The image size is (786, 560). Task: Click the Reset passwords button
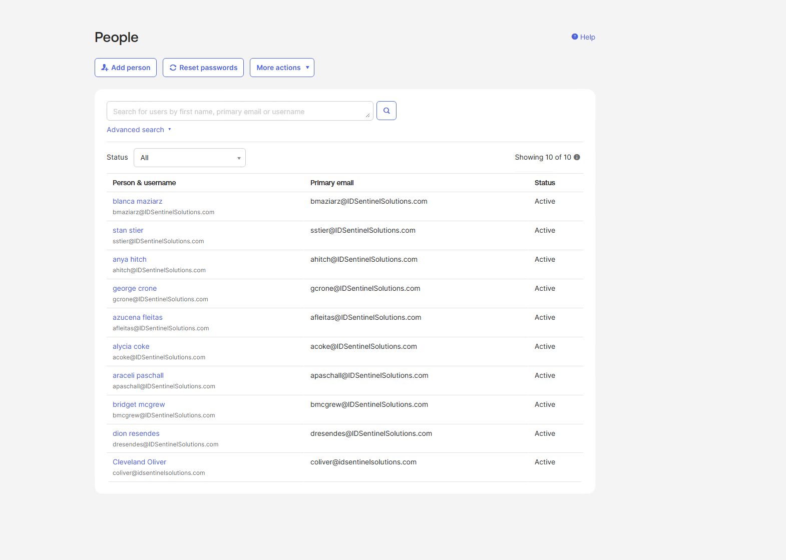(203, 68)
